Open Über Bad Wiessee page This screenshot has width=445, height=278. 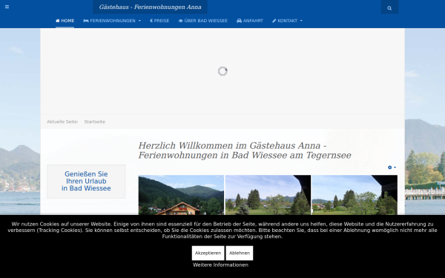click(x=203, y=21)
